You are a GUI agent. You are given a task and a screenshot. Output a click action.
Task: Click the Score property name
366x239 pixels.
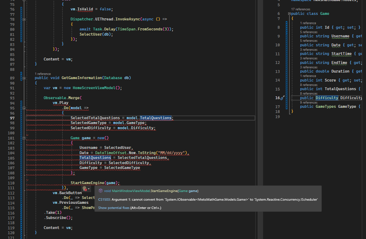coord(330,80)
